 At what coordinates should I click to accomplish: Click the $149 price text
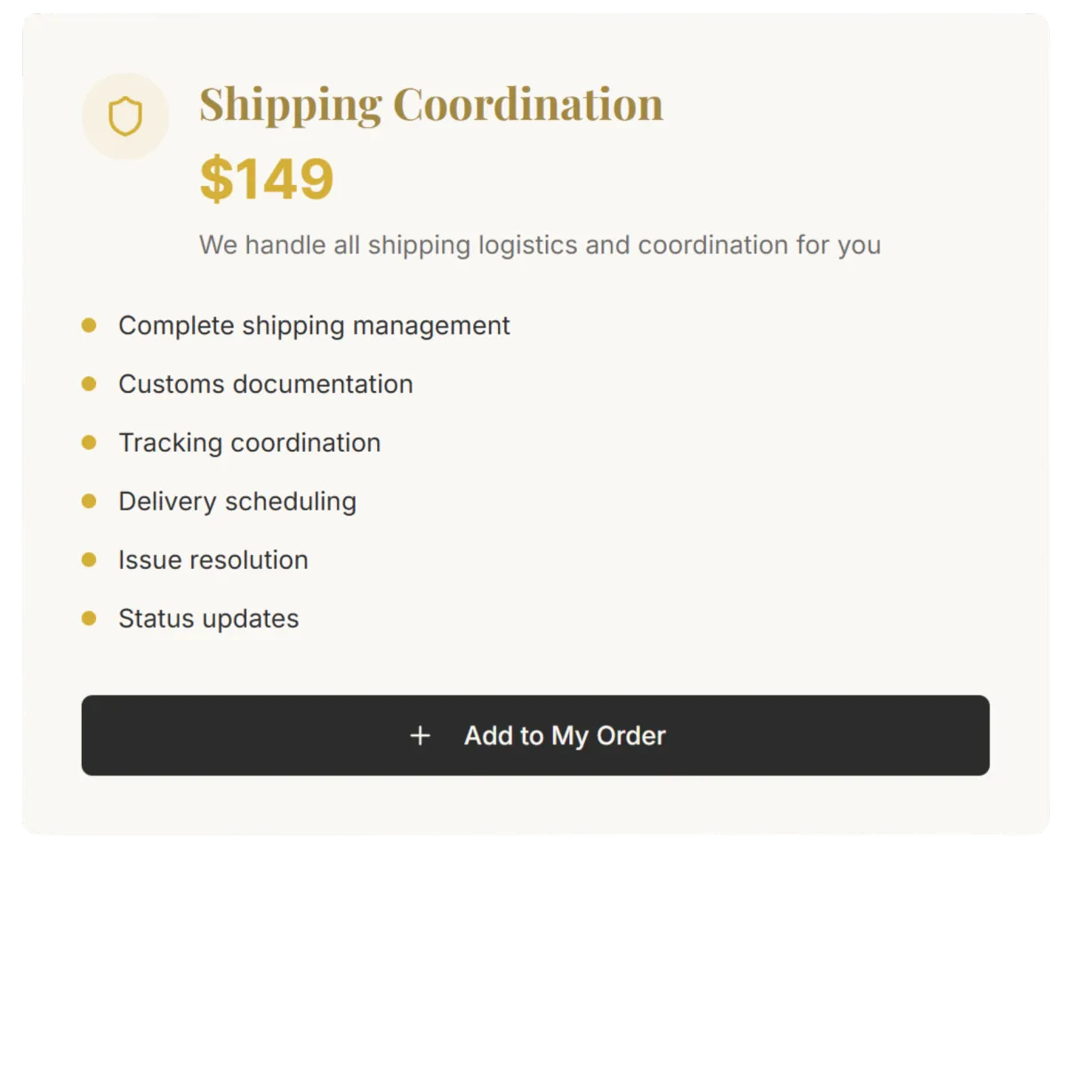coord(267,179)
